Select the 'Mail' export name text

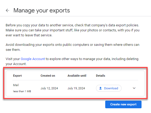pos(16,85)
